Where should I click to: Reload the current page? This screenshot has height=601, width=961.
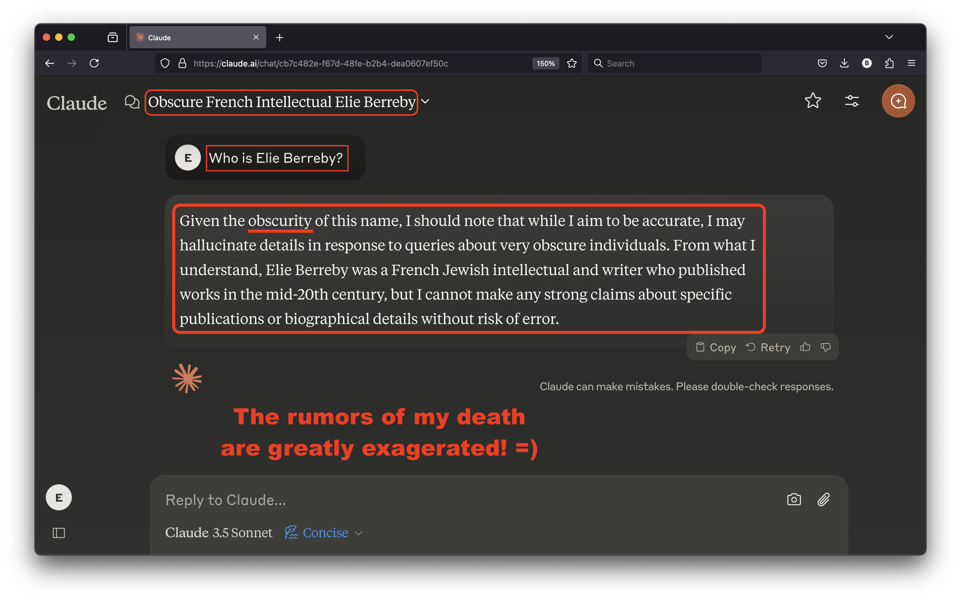point(94,63)
